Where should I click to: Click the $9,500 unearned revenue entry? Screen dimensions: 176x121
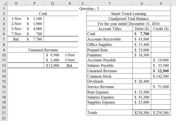pyautogui.click(x=52, y=55)
